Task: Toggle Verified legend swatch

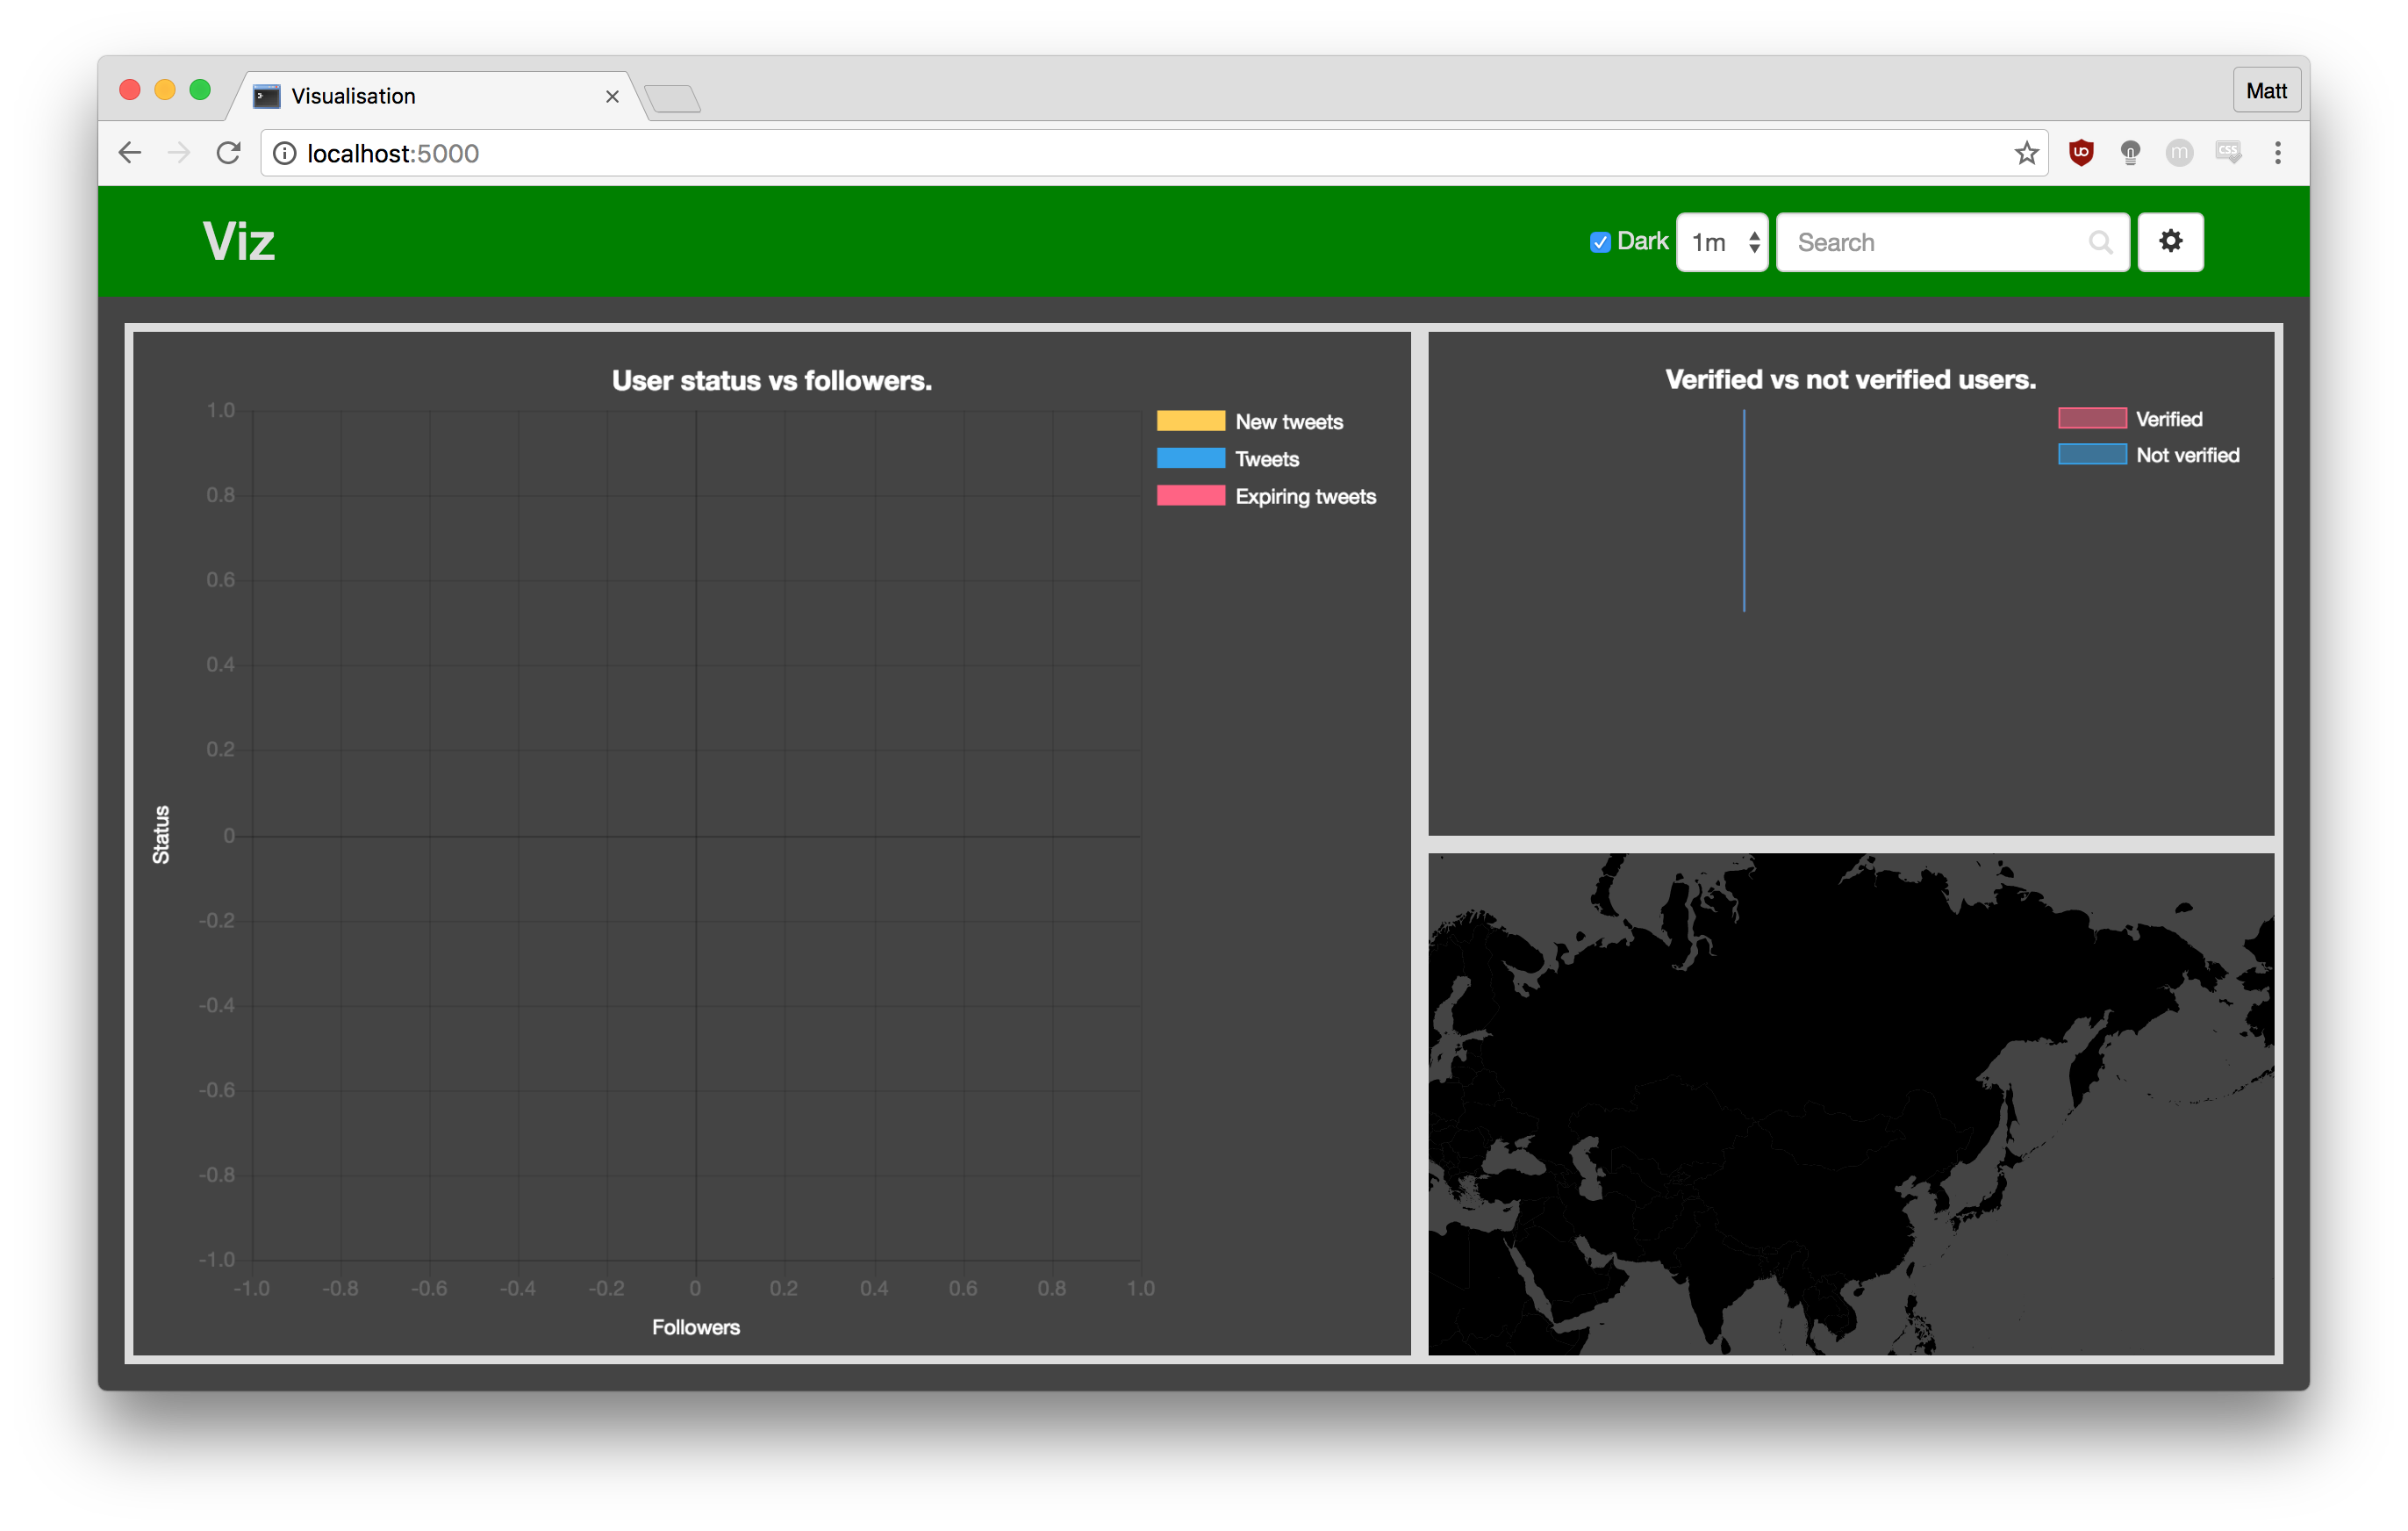Action: click(x=2092, y=418)
